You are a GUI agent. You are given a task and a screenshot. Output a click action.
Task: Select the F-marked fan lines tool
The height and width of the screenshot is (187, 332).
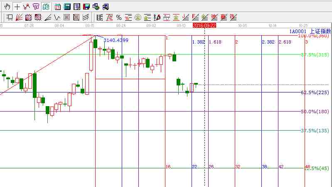point(195,17)
